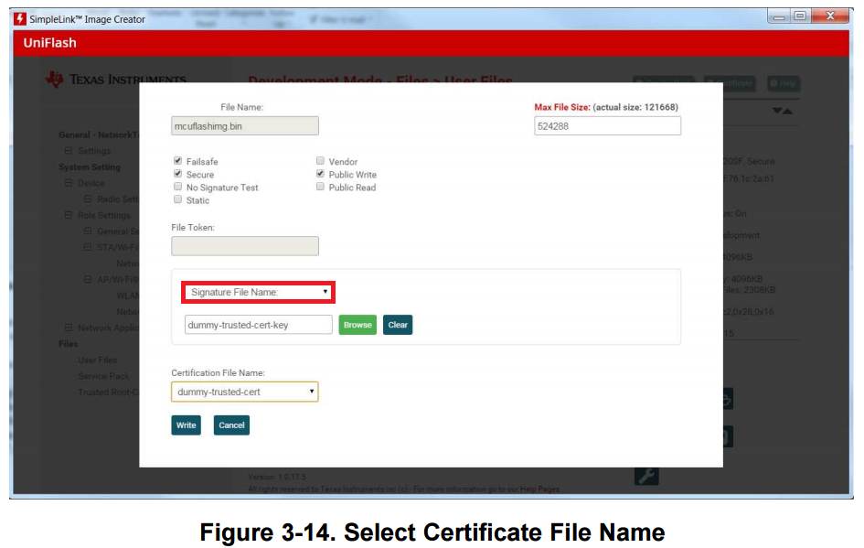Collapse the Role Settings tree node
The height and width of the screenshot is (548, 864).
69,215
